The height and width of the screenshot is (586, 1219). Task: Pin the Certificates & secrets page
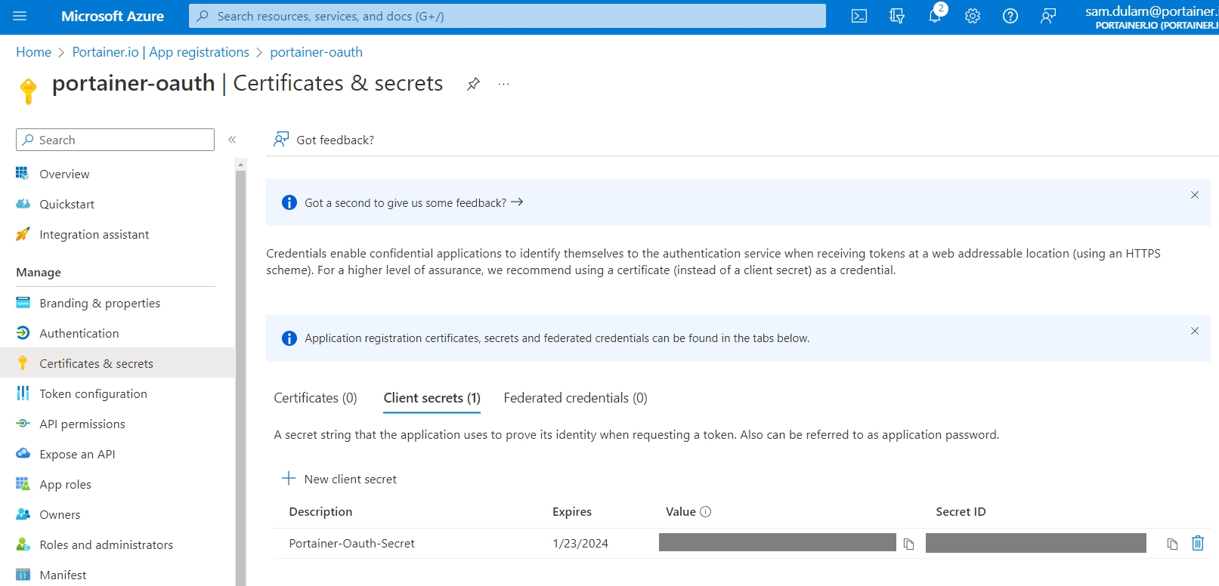pyautogui.click(x=473, y=84)
